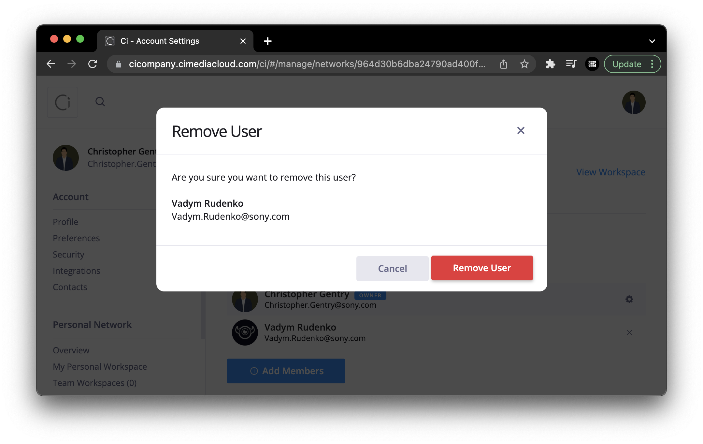Viewport: 703px width, 444px height.
Task: Click Christopher.Gentry@sony.com email text
Action: coord(320,305)
